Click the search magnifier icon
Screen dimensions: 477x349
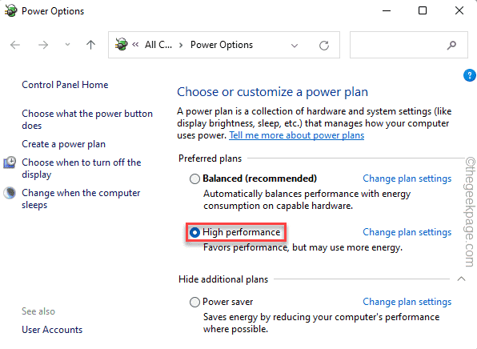(451, 46)
